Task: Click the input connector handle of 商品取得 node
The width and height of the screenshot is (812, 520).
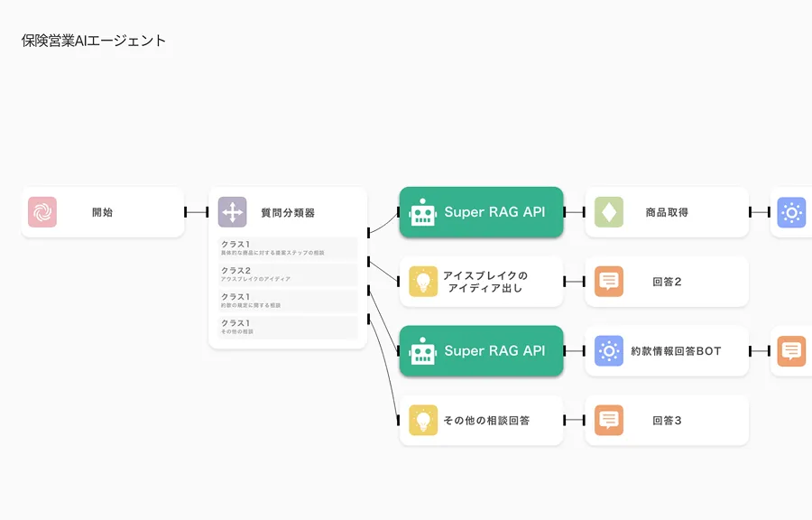Action: 584,212
